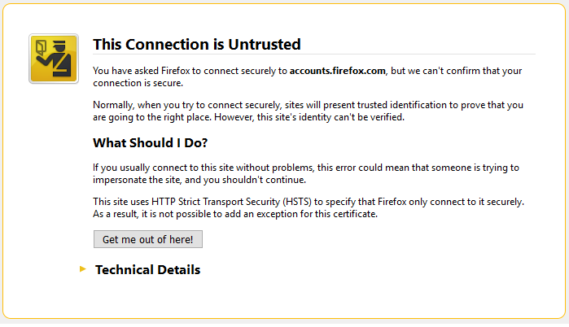Click the paragraph starting "This site uses HTTP"

(x=308, y=207)
